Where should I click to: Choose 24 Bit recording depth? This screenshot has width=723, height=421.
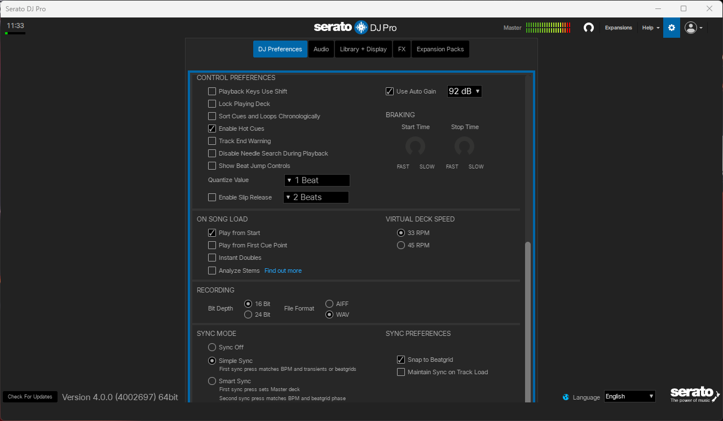(x=248, y=314)
